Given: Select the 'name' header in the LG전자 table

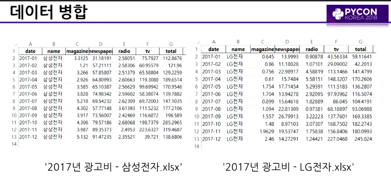Looking at the screenshot, I should pos(238,49).
